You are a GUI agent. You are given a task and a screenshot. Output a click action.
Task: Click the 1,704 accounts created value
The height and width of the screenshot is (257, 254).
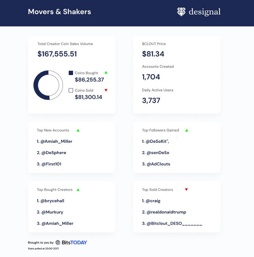[x=151, y=77]
